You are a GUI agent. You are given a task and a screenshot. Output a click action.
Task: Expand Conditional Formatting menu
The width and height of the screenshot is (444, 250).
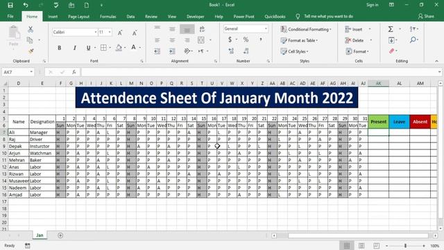point(306,29)
